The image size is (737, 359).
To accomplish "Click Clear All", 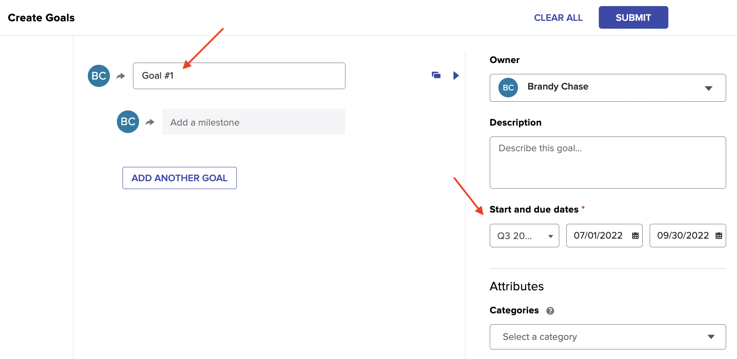I will 558,18.
